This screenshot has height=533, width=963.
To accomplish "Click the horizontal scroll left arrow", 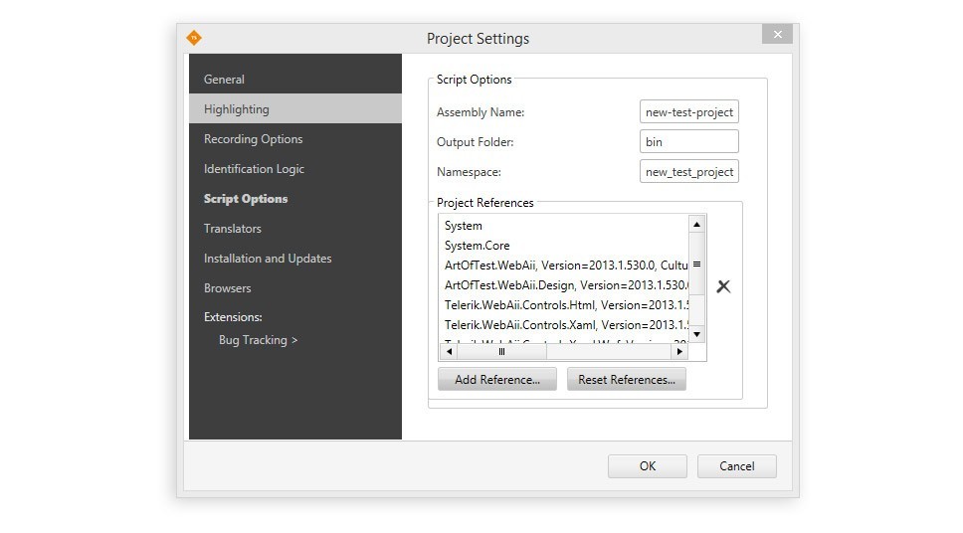I will pyautogui.click(x=449, y=352).
